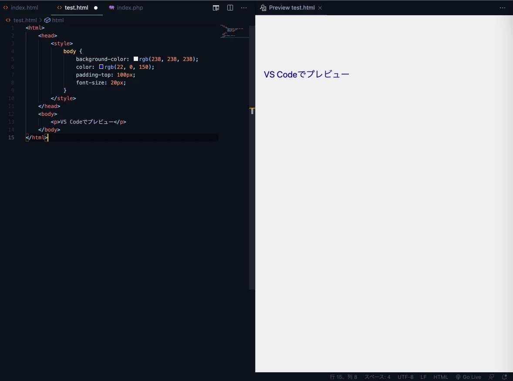513x381 pixels.
Task: Click the closing </html> tag on line 15
Action: tap(37, 138)
